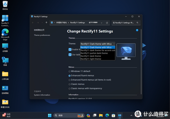The width and height of the screenshot is (170, 119).
Task: Click the up-arrow navigation button
Action: (46, 23)
